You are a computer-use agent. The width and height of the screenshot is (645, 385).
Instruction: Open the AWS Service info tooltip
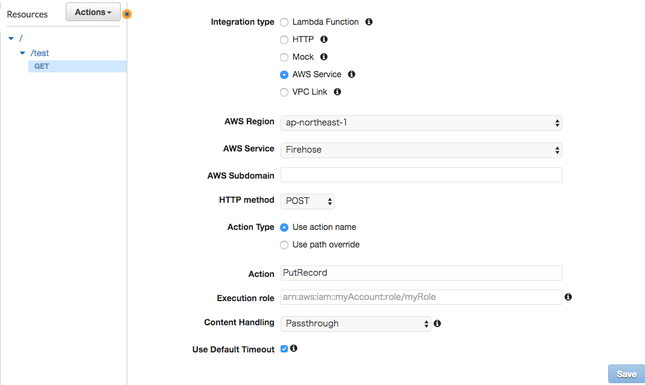352,74
